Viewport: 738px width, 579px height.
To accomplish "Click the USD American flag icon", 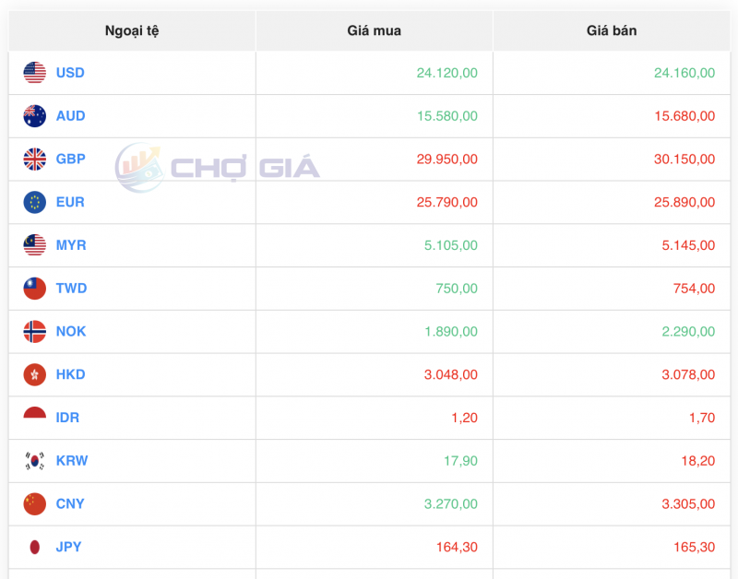I will point(34,72).
